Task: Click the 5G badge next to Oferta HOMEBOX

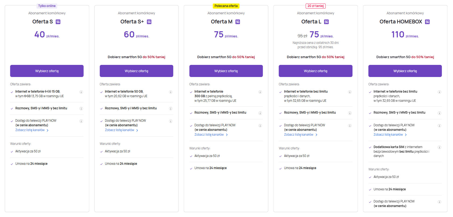Action: click(427, 22)
